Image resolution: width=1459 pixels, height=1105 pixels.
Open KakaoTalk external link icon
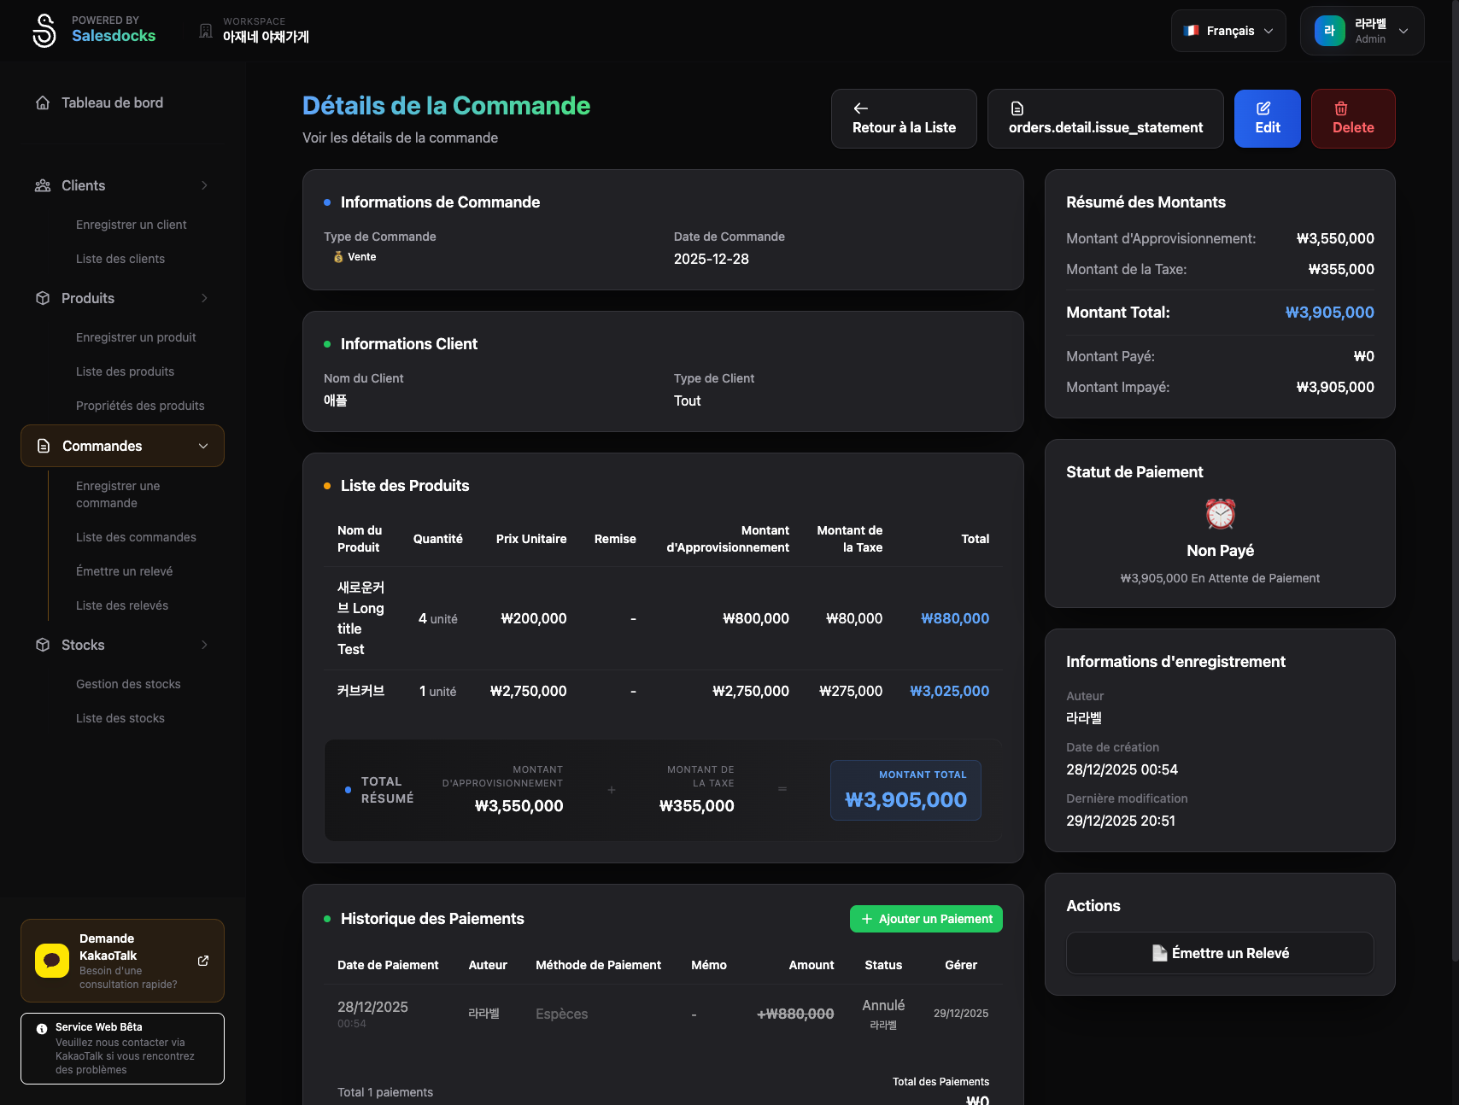click(x=203, y=961)
